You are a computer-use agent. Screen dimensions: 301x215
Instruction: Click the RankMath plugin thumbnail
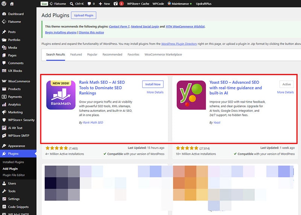point(61,95)
